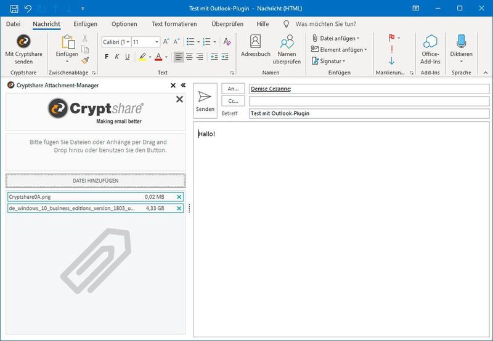
Task: Open the Datei tab
Action: pyautogui.click(x=13, y=24)
